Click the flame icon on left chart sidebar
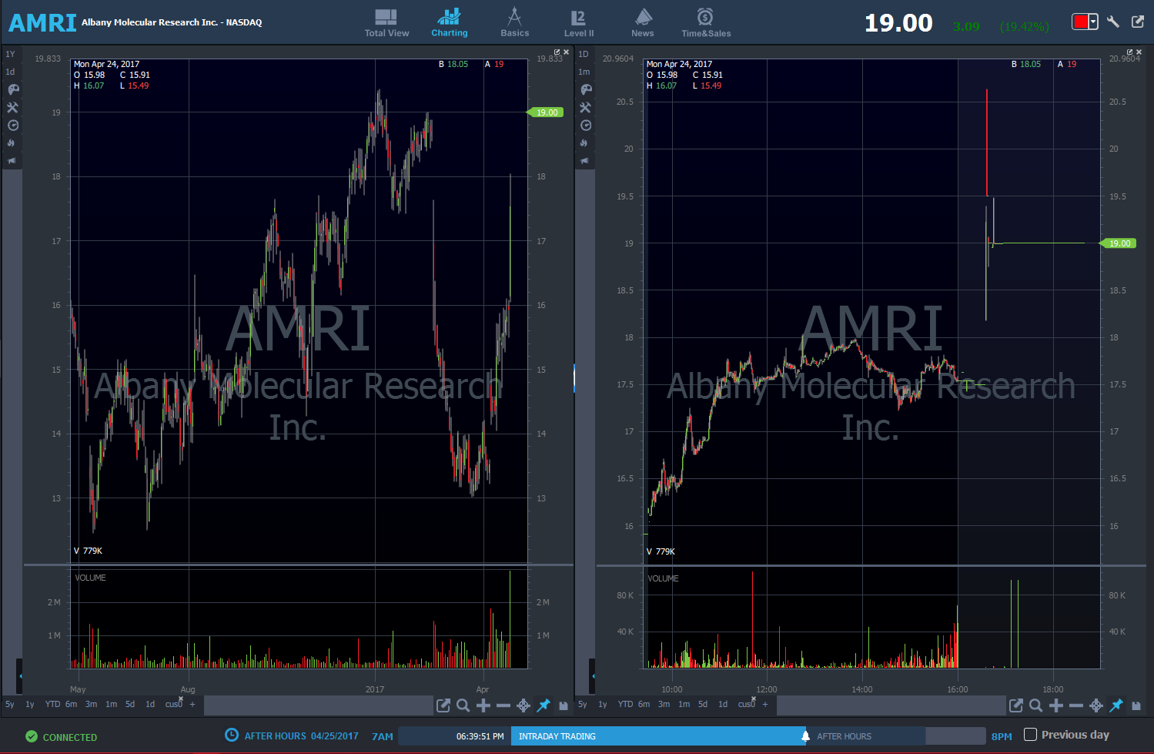Viewport: 1154px width, 754px height. (12, 143)
